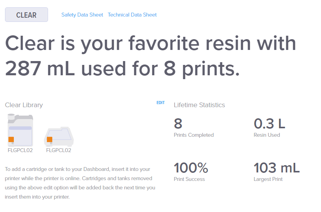
Task: Click the Largest Print label
Action: (x=268, y=179)
